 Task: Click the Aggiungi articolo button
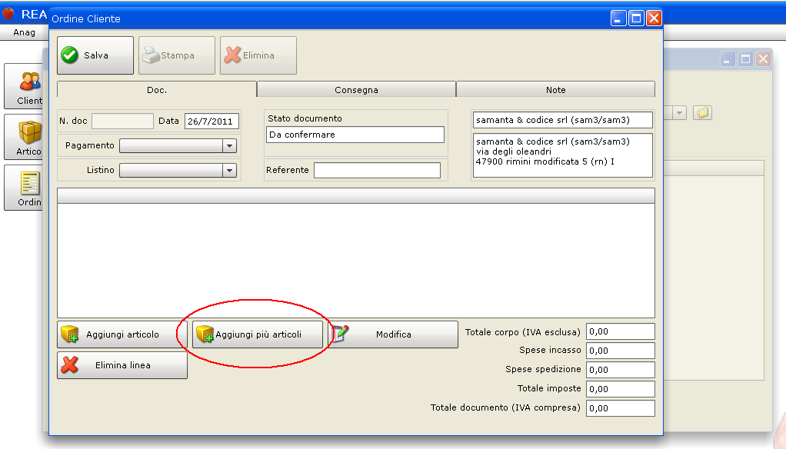point(122,334)
